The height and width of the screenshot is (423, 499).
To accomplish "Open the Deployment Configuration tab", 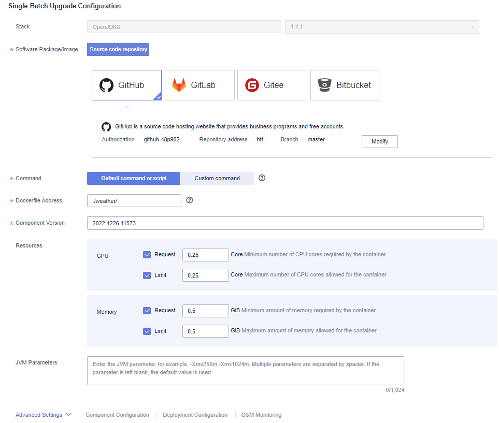I will (x=195, y=415).
